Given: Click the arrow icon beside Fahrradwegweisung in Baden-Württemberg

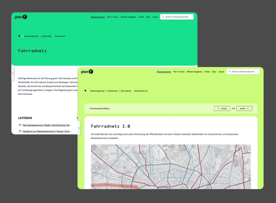Looking at the screenshot, I should coord(20,125).
